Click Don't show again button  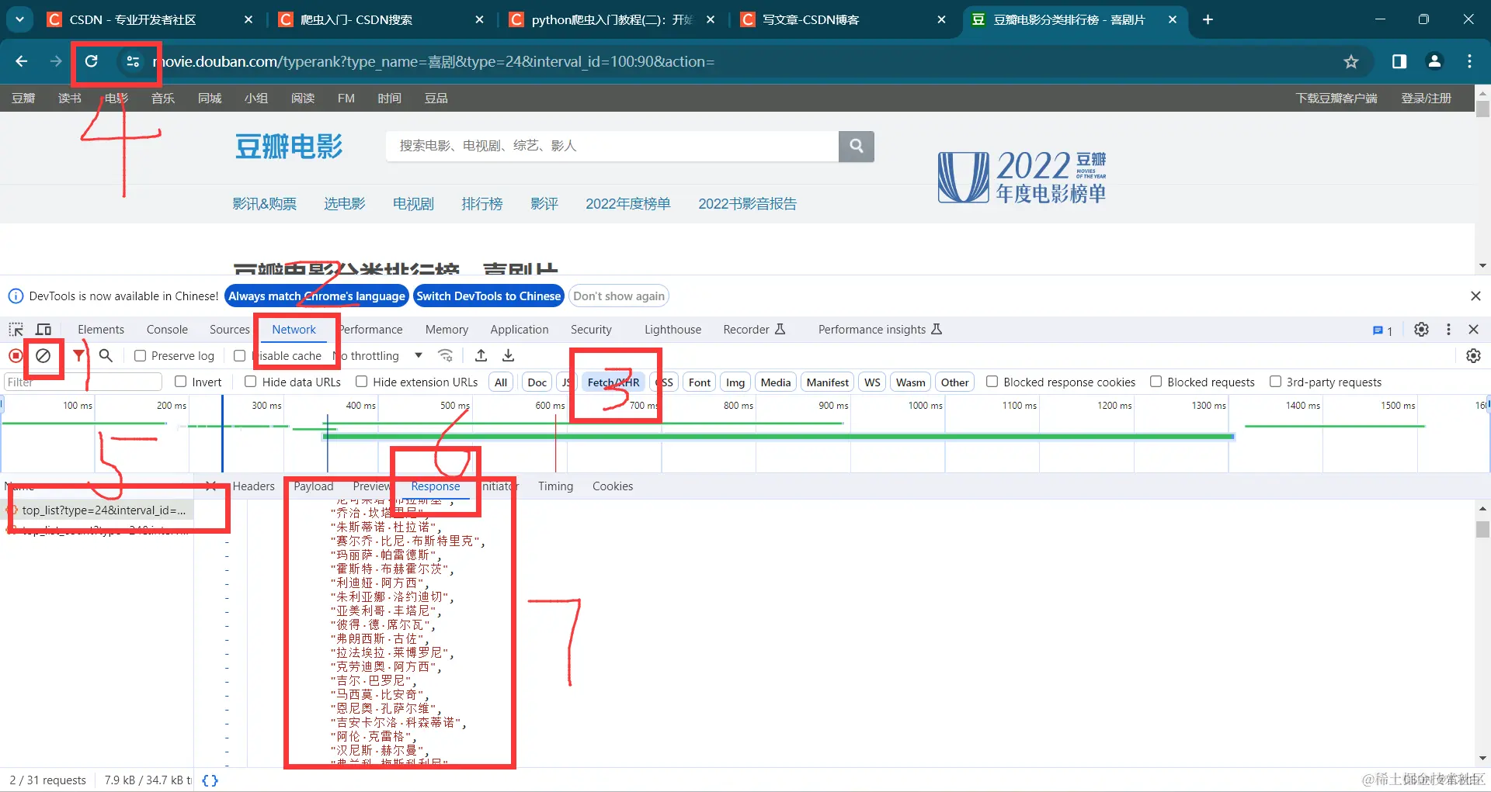coord(619,296)
